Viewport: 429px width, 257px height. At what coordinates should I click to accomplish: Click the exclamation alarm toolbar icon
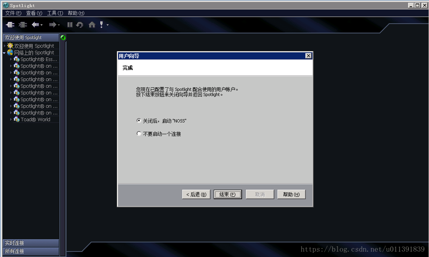pos(102,25)
